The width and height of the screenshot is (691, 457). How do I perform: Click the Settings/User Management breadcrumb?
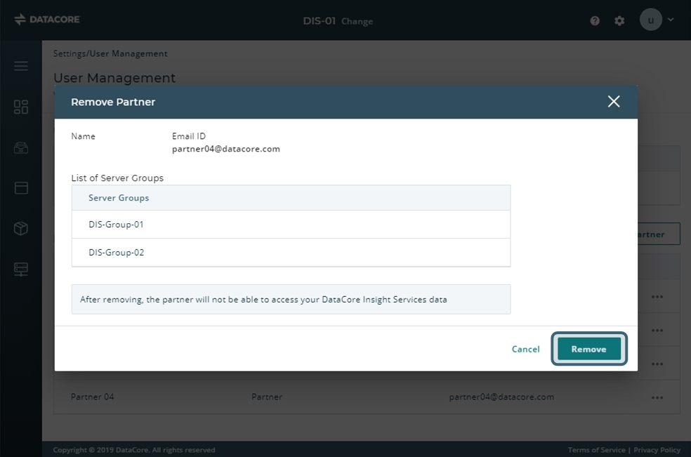click(x=110, y=54)
